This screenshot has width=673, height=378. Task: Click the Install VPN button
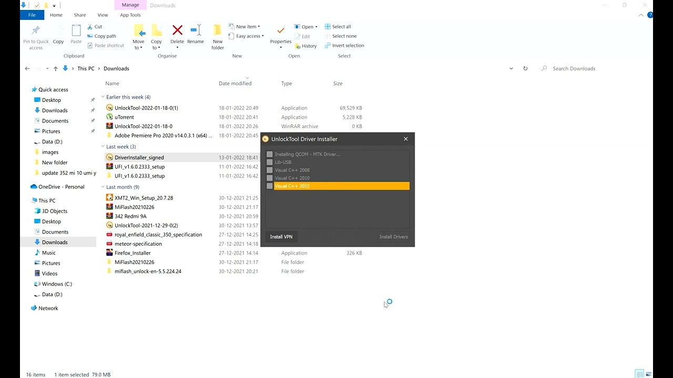pos(281,237)
